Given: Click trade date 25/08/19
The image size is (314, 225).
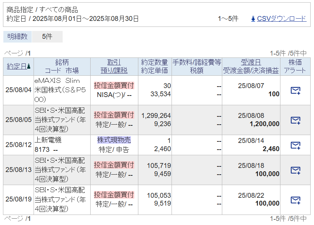Looking at the screenshot, I should click(x=18, y=199).
